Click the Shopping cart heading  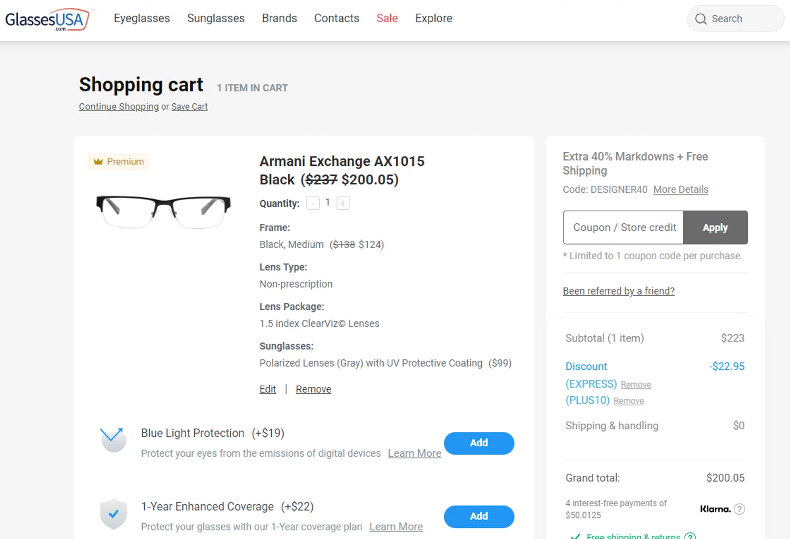pyautogui.click(x=141, y=85)
